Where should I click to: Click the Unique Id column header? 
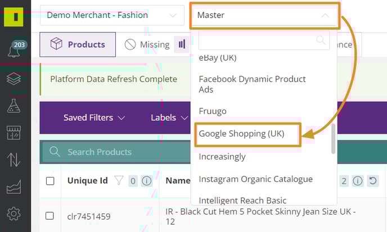pyautogui.click(x=88, y=181)
